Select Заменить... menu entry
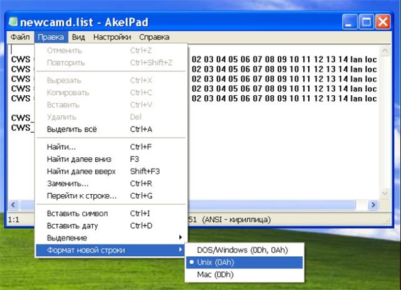 click(x=111, y=184)
